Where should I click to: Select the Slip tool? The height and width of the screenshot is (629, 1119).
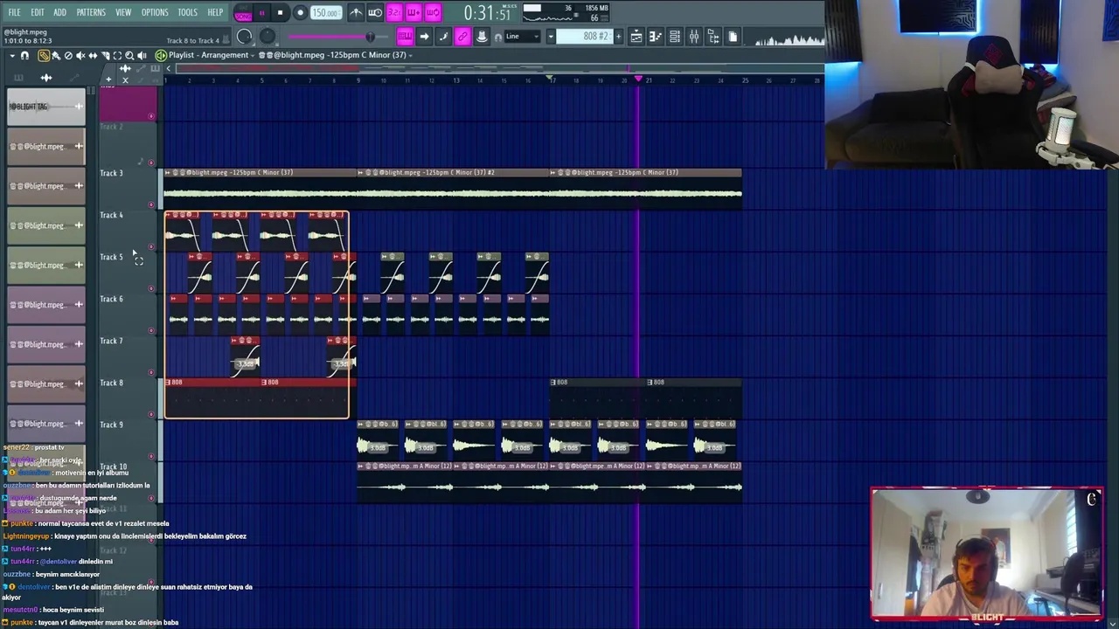pos(93,56)
